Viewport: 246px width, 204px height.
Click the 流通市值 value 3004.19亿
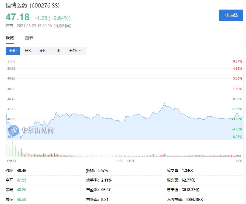pos(194,200)
